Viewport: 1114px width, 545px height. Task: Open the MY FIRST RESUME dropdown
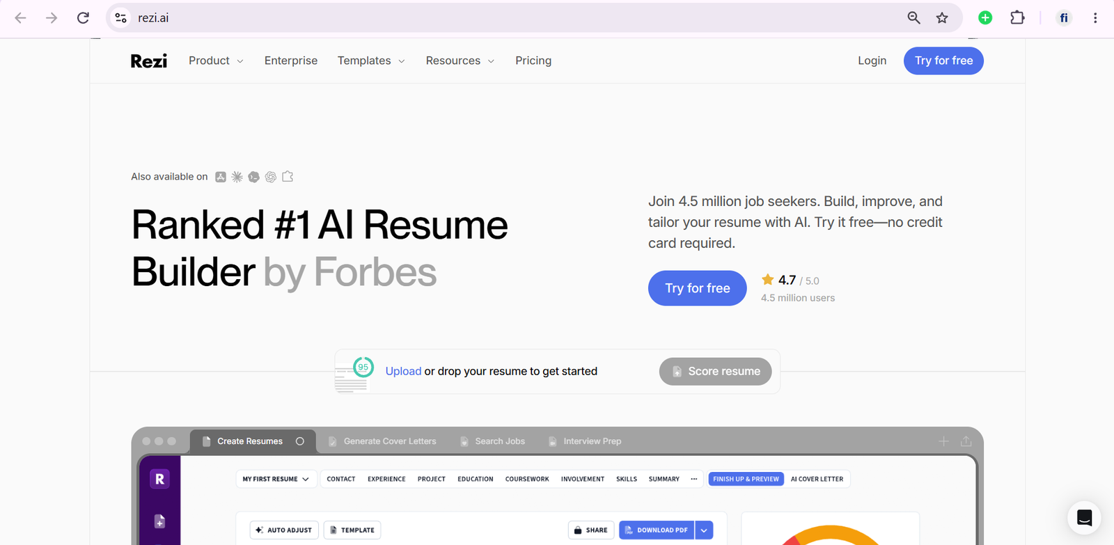[x=276, y=479]
